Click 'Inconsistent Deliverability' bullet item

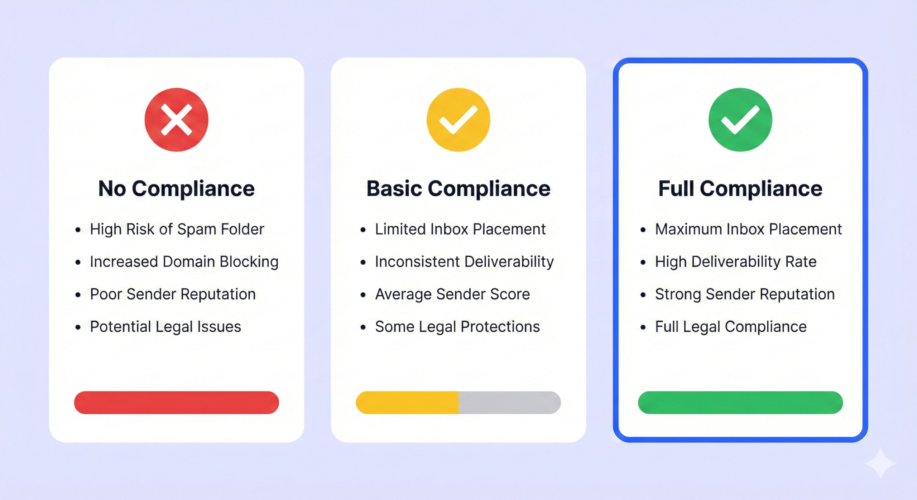click(x=464, y=262)
